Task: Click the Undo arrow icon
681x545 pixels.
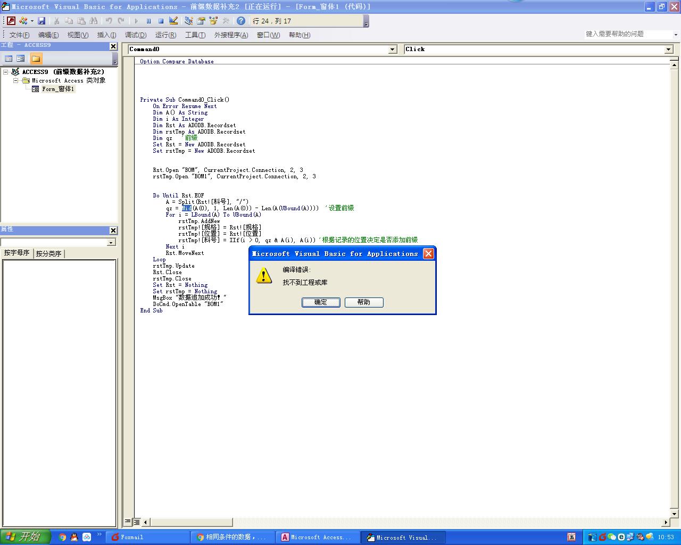Action: tap(109, 21)
